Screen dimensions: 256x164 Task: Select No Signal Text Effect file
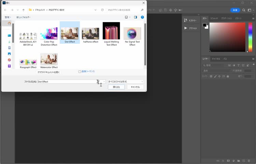tap(132, 36)
